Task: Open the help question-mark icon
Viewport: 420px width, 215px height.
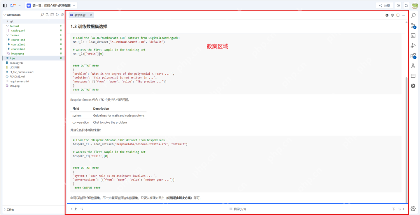Action: point(398,5)
